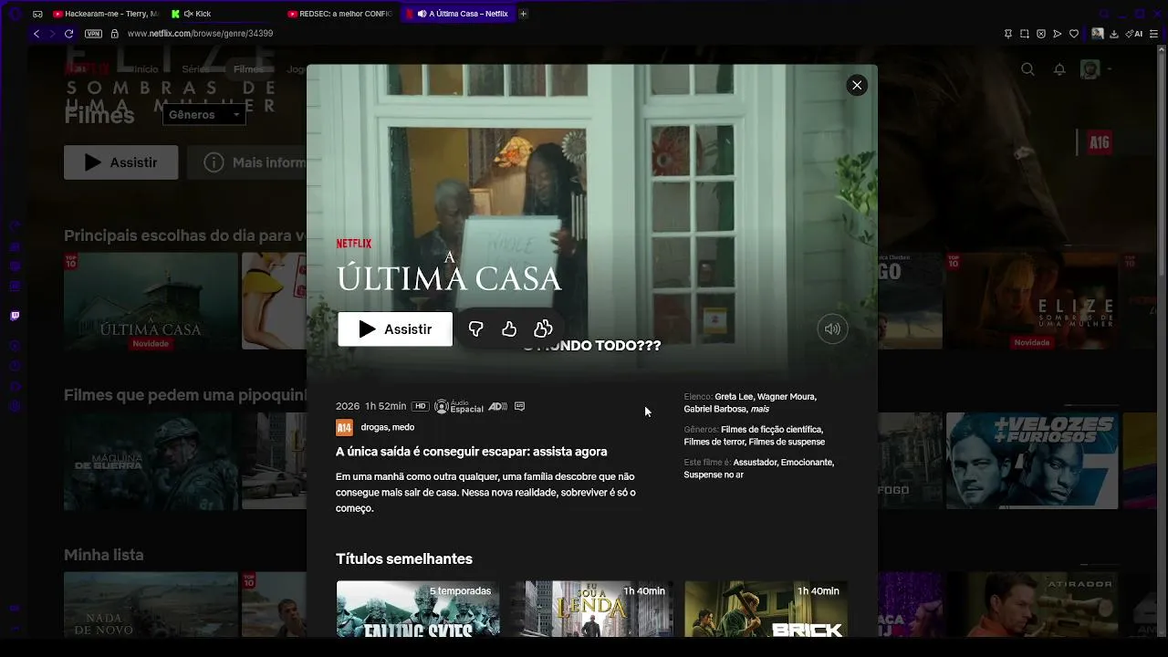Open A Última Casa thumbnail in top picks row
Screen dimensions: 1168x657
(151, 301)
